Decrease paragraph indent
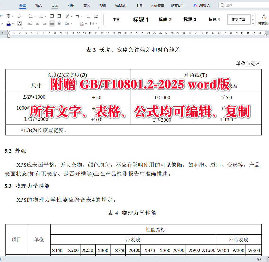Screen dimensions: 269x262 [x=52, y=16]
